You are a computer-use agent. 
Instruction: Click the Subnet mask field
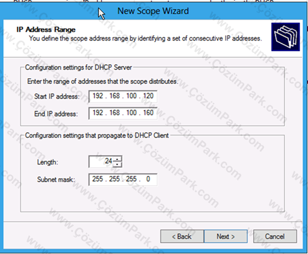click(x=123, y=180)
